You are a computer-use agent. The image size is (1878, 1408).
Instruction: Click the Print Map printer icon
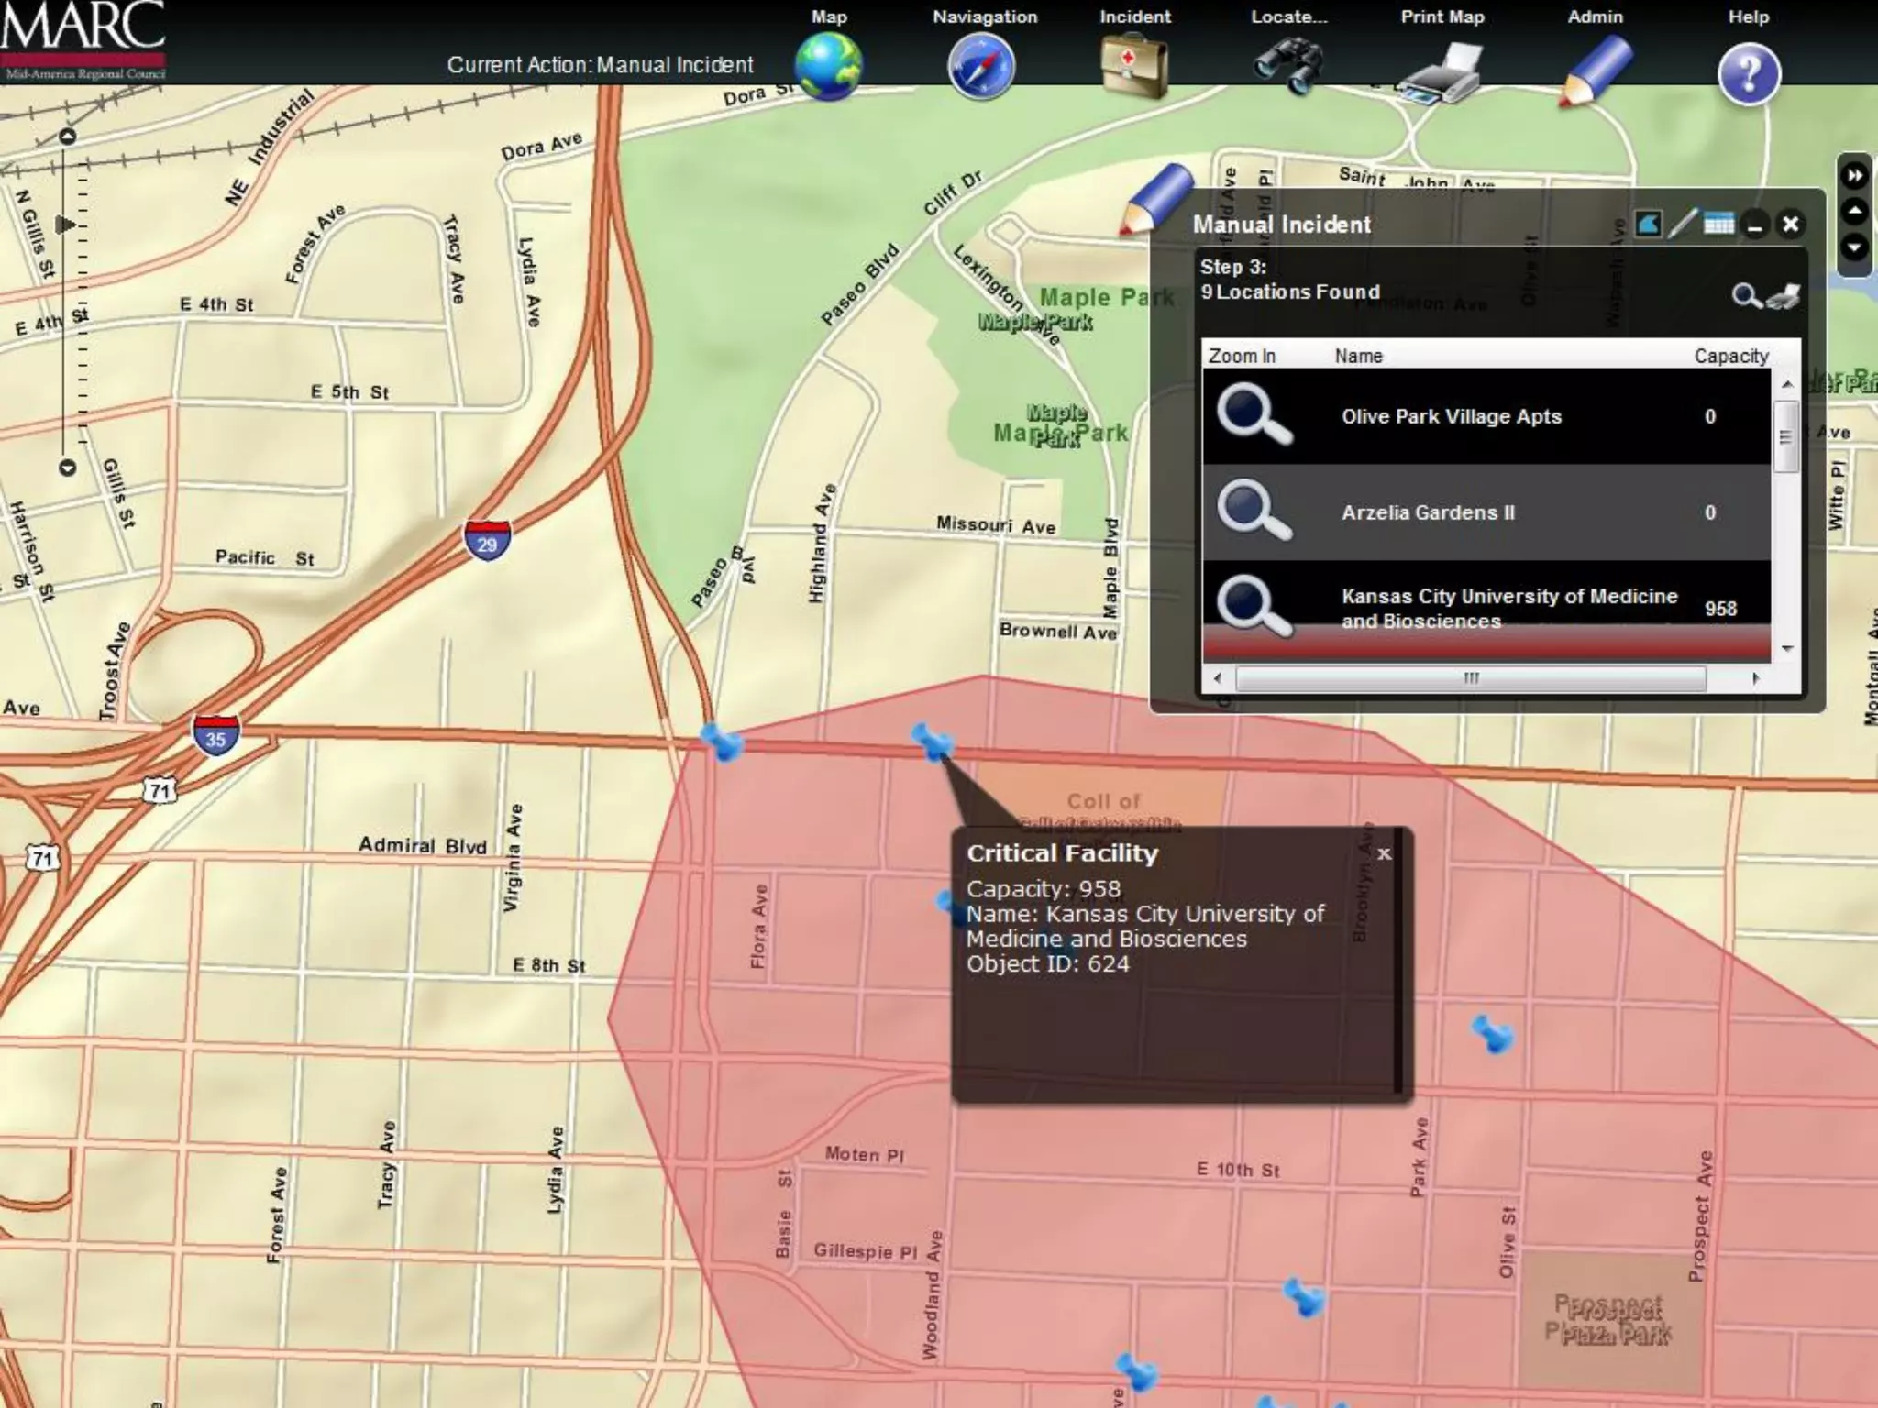[x=1441, y=71]
